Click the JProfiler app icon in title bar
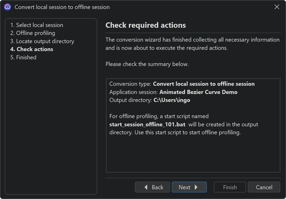The width and height of the screenshot is (286, 199). 7,7
